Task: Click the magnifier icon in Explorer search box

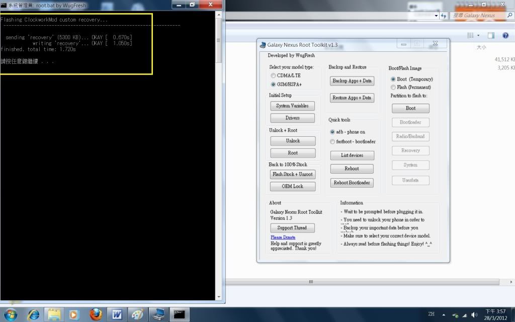Action: (x=510, y=15)
